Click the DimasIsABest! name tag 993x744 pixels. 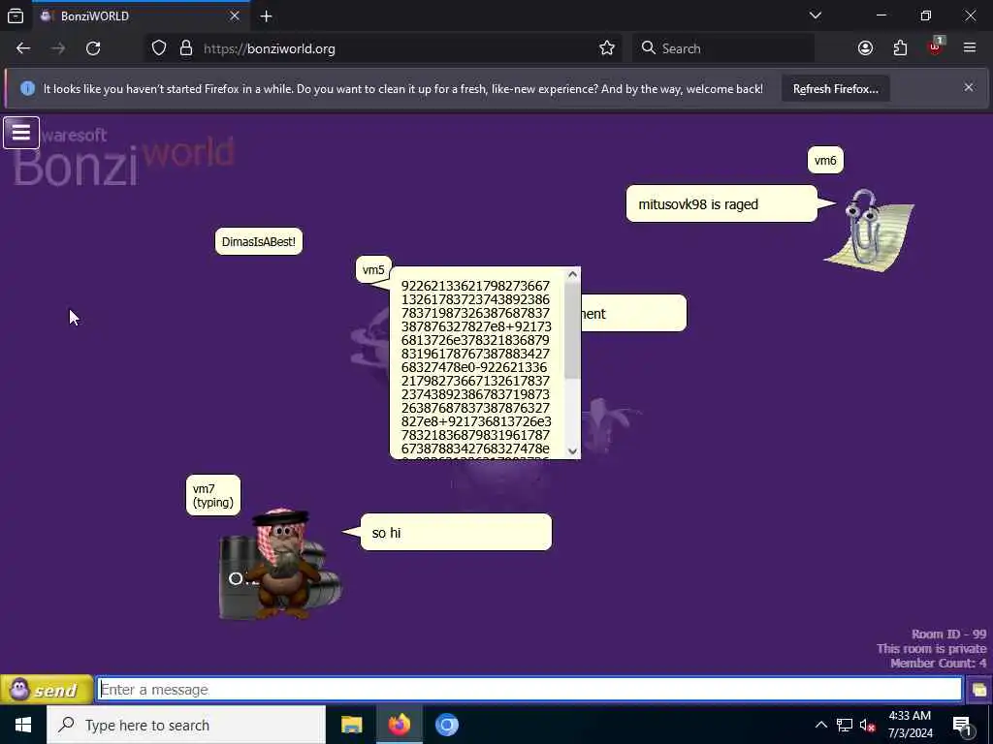258,241
